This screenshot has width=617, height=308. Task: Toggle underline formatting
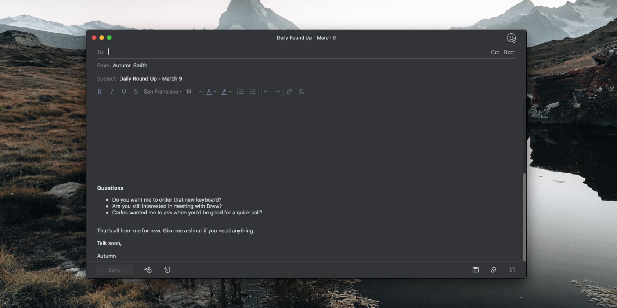[124, 92]
